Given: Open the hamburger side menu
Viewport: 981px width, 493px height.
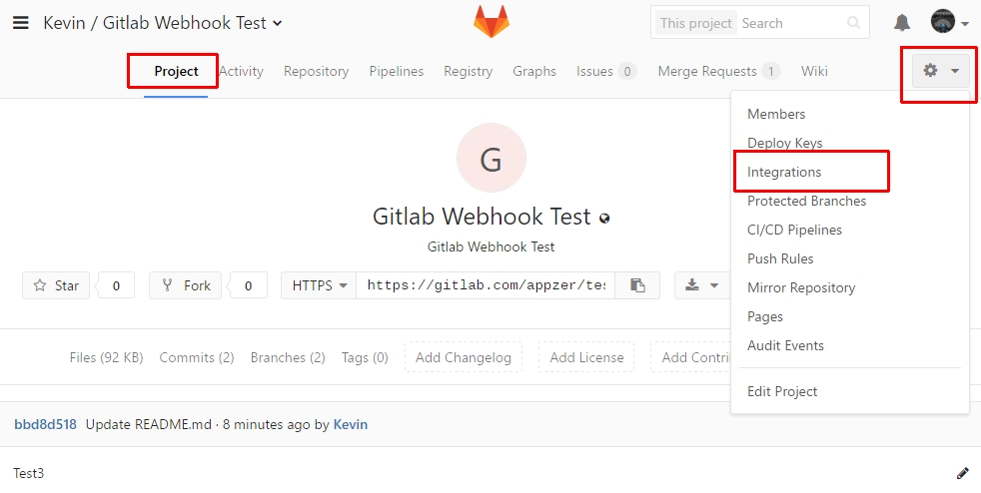Looking at the screenshot, I should tap(21, 23).
